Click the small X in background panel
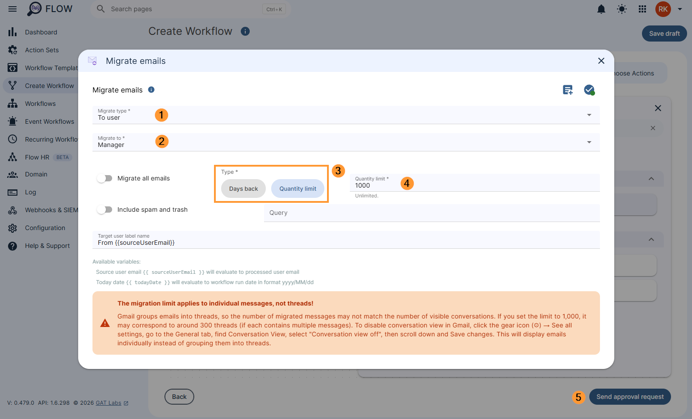 point(653,128)
